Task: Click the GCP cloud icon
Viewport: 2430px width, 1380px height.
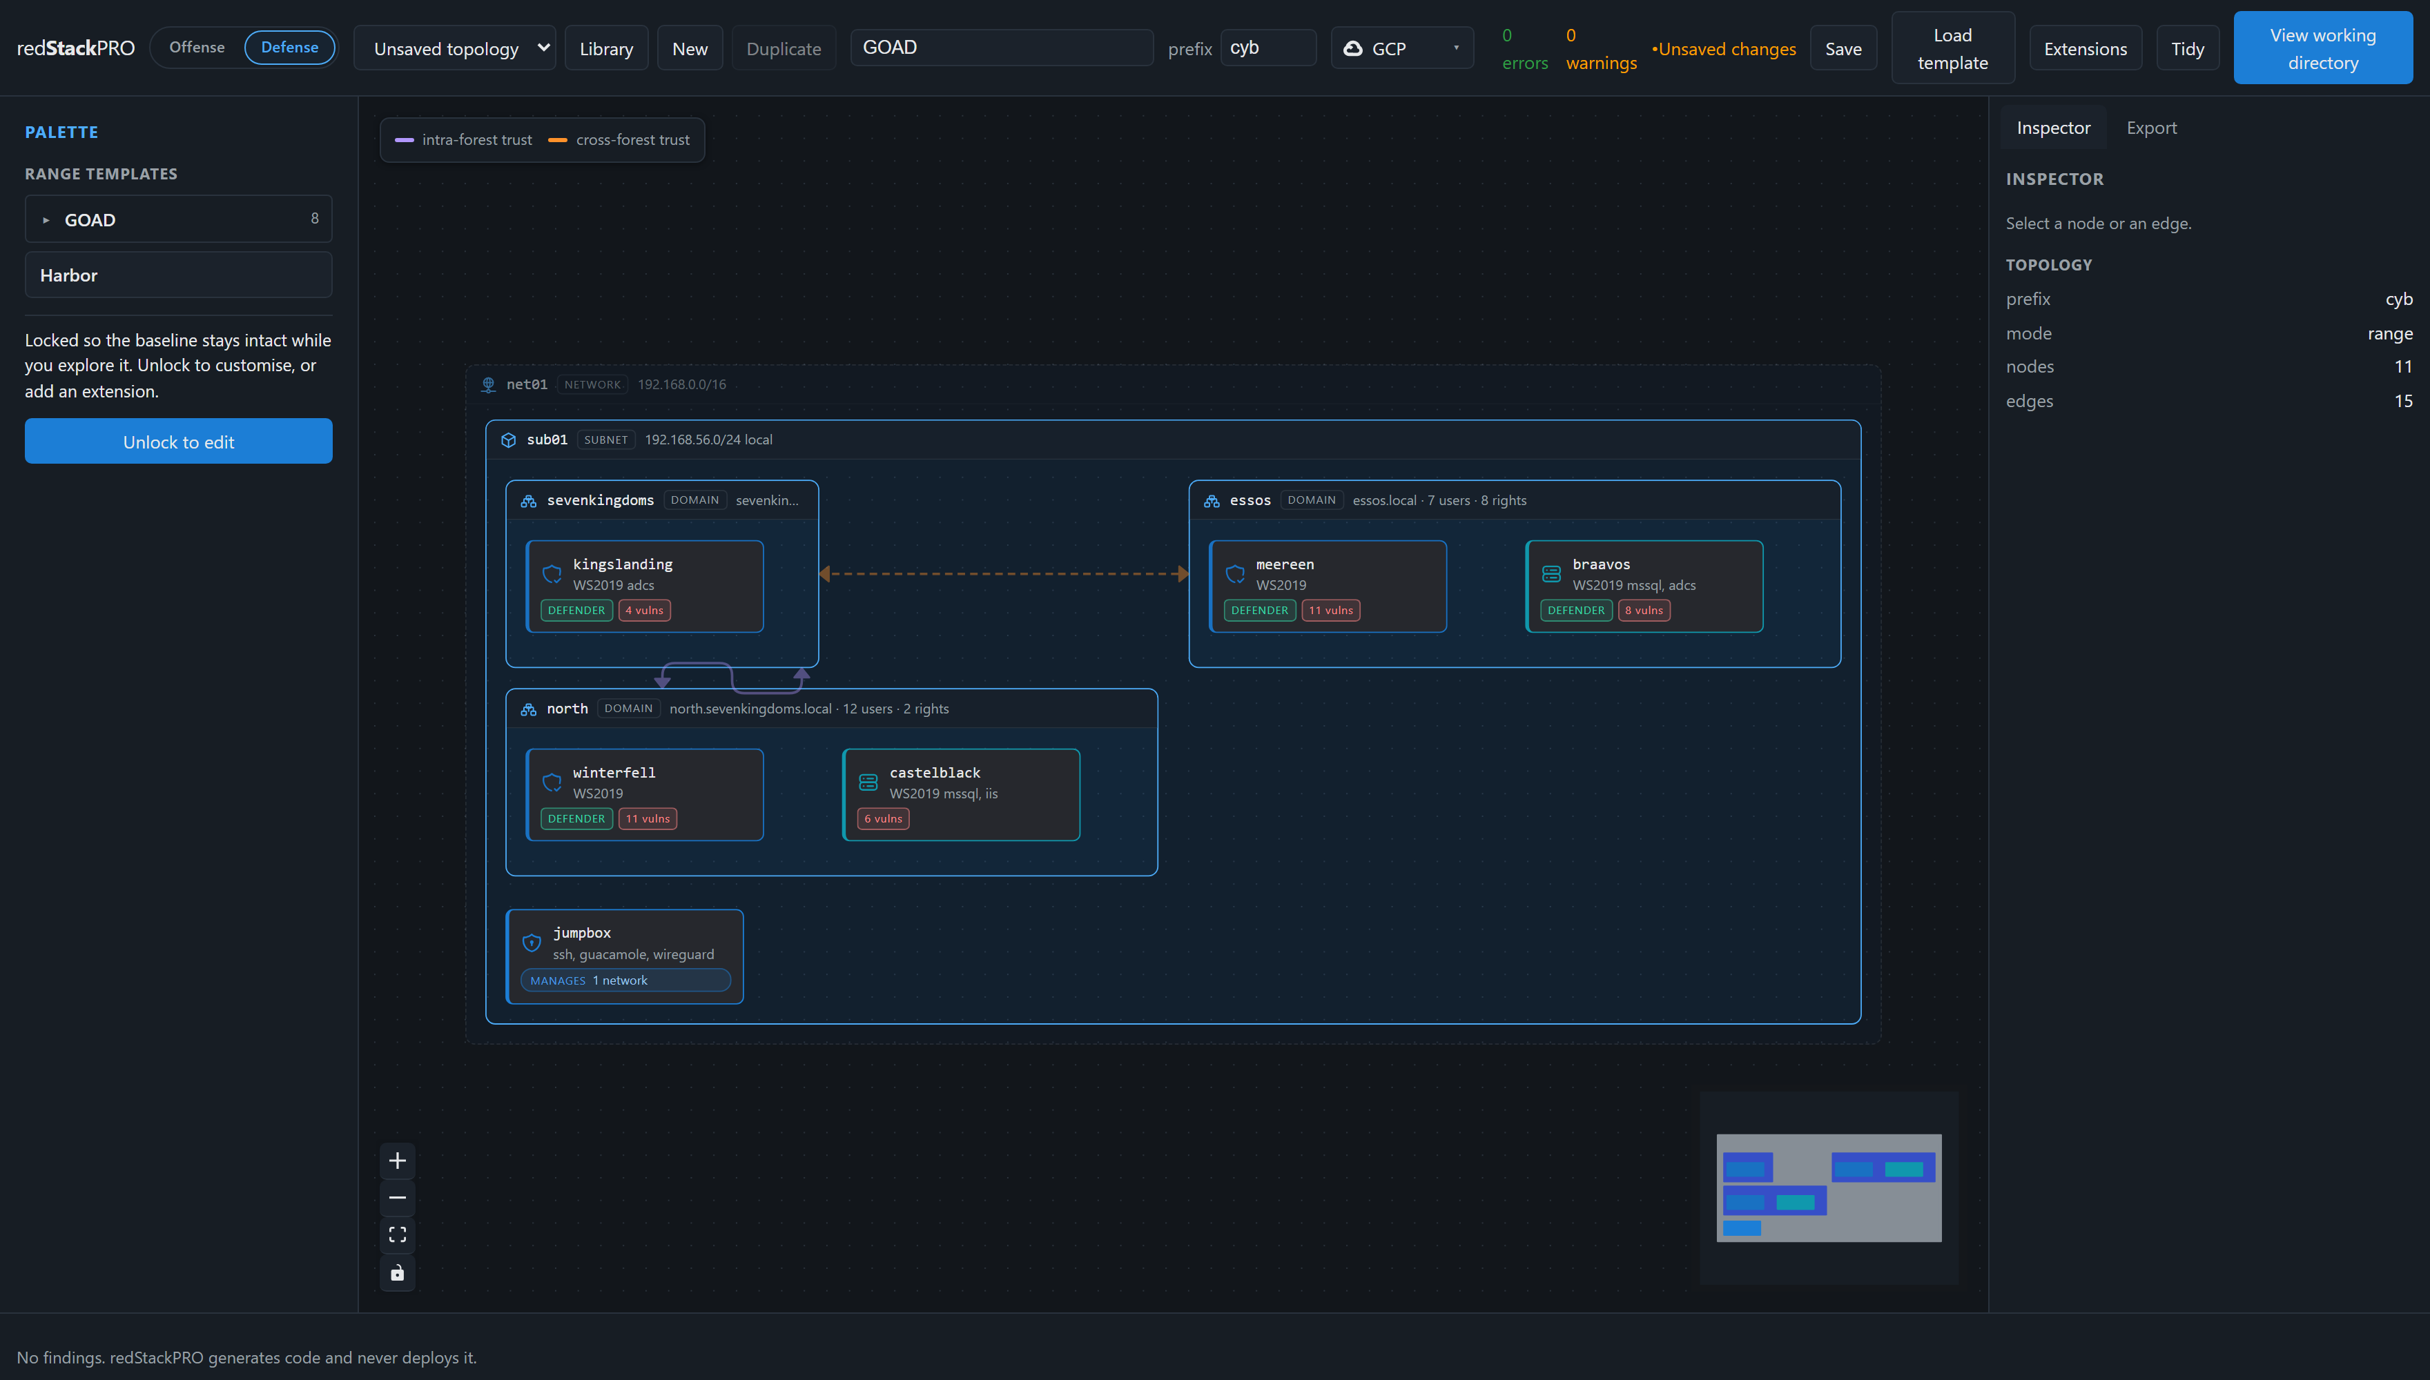Action: pos(1353,48)
